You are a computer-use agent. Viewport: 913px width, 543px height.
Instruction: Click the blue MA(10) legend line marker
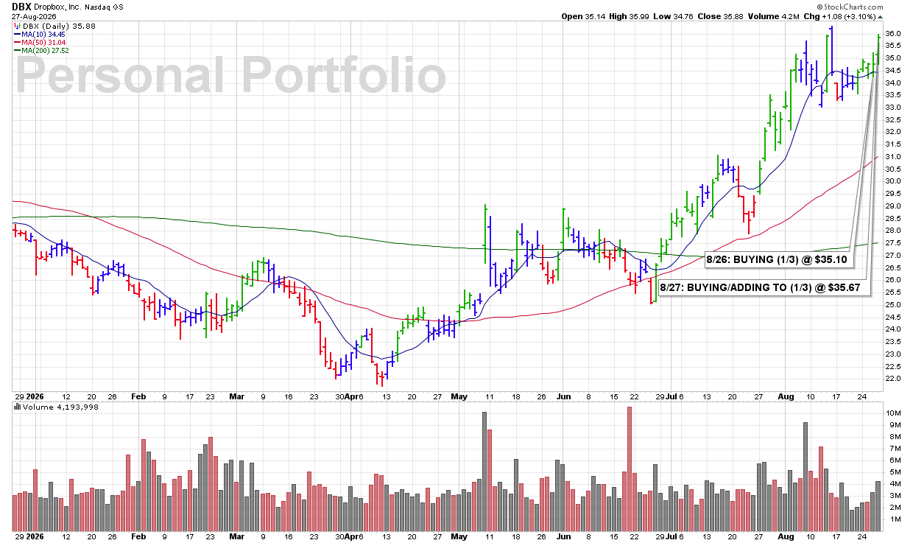[x=16, y=34]
